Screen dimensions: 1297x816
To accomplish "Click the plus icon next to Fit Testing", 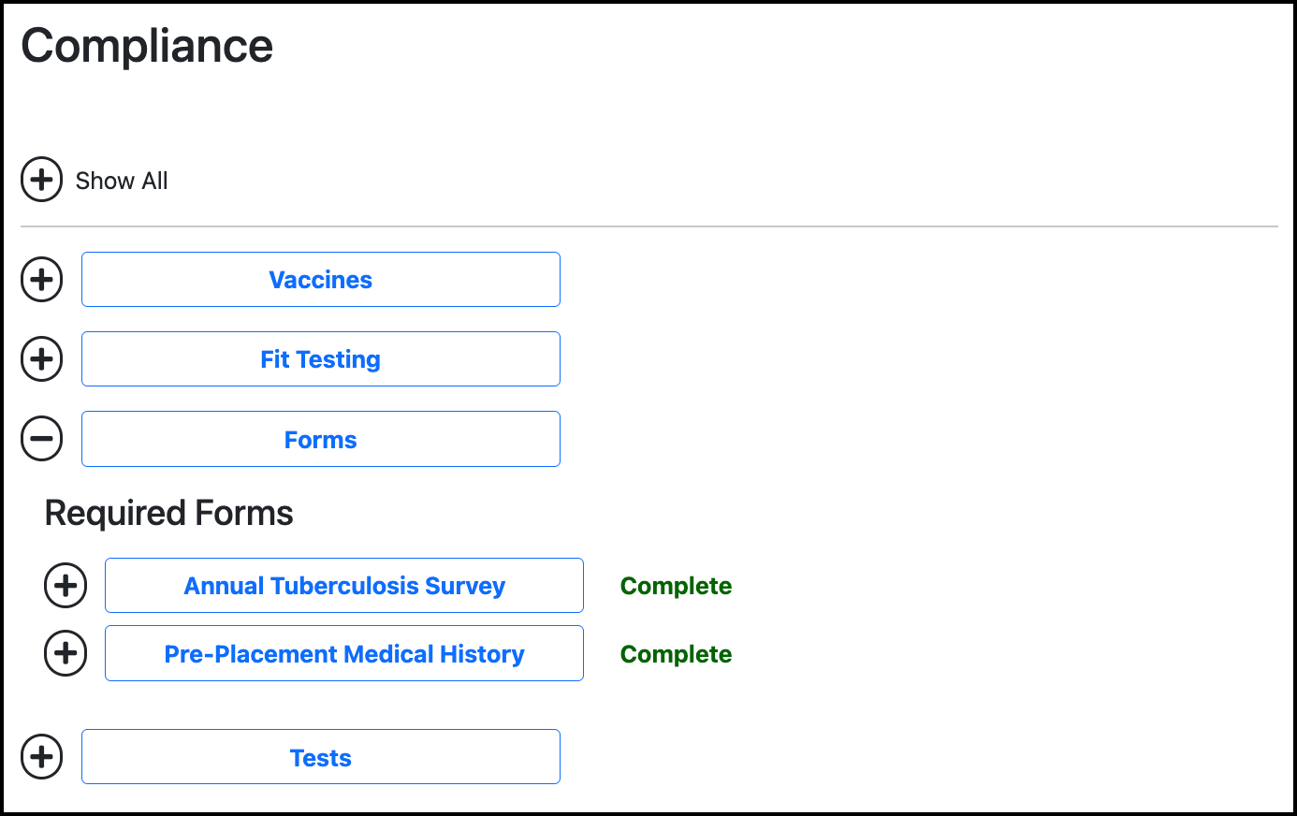I will coord(41,358).
